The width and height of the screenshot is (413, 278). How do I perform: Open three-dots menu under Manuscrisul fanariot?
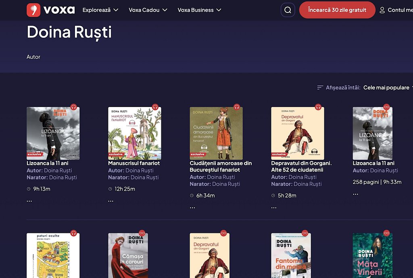click(x=111, y=201)
